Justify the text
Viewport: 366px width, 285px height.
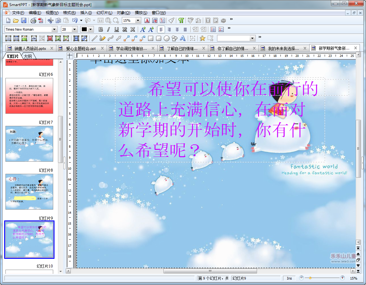click(x=185, y=29)
